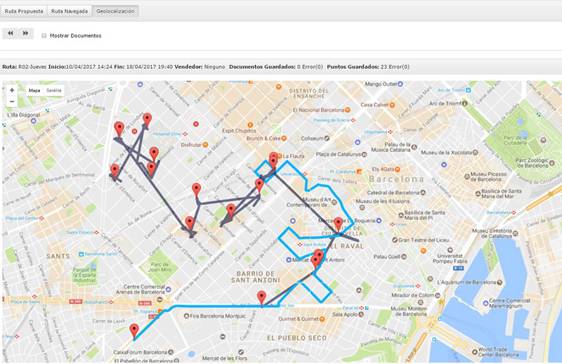Click Mirador de Colom marker
This screenshot has width=562, height=364.
(x=437, y=295)
